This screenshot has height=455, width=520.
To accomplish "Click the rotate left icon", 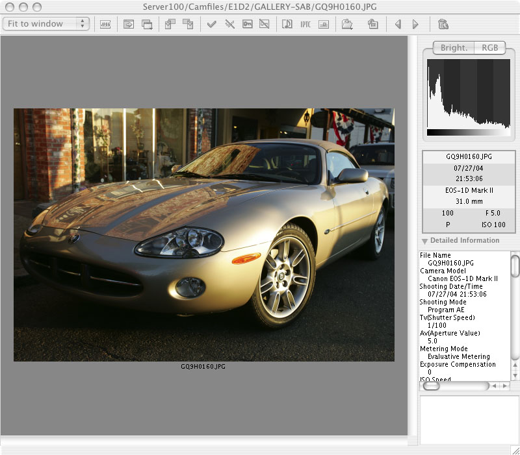I will [x=170, y=24].
